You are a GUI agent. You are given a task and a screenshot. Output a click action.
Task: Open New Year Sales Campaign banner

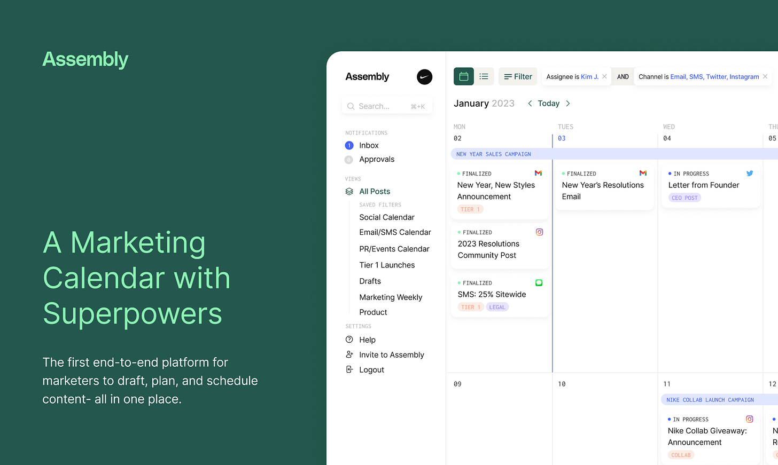click(614, 154)
